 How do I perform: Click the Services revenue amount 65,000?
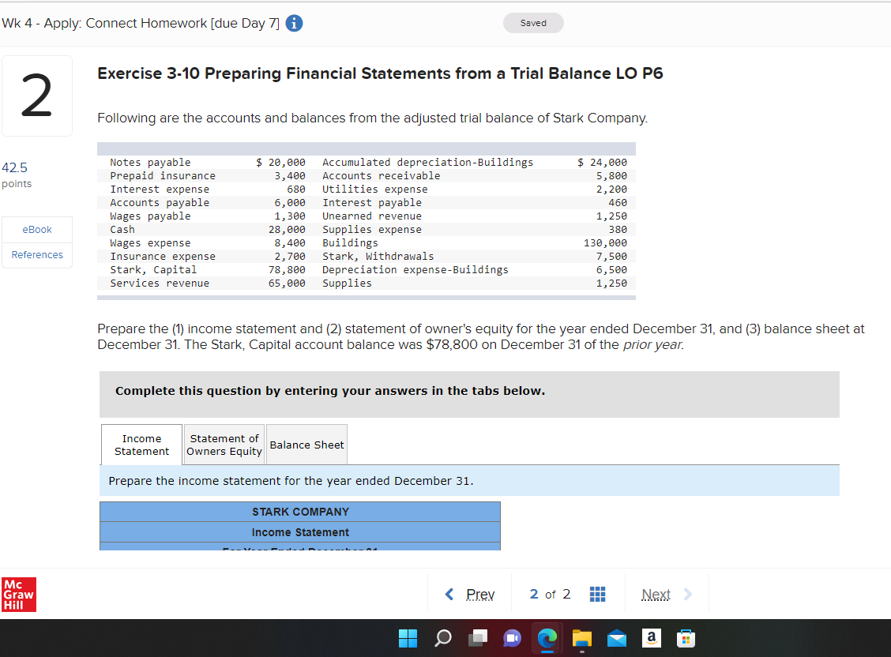tap(287, 283)
